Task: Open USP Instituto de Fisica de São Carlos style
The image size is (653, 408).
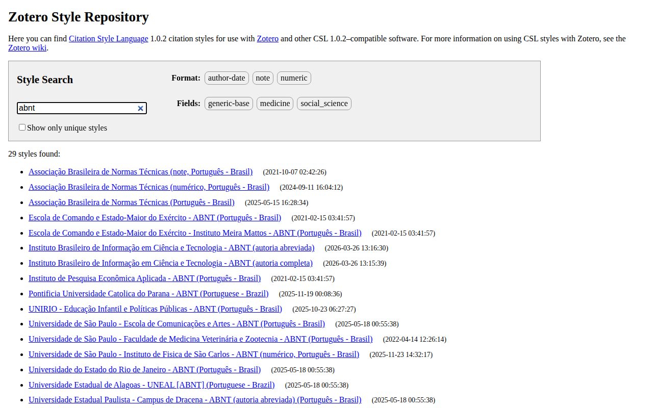Action: 194,354
